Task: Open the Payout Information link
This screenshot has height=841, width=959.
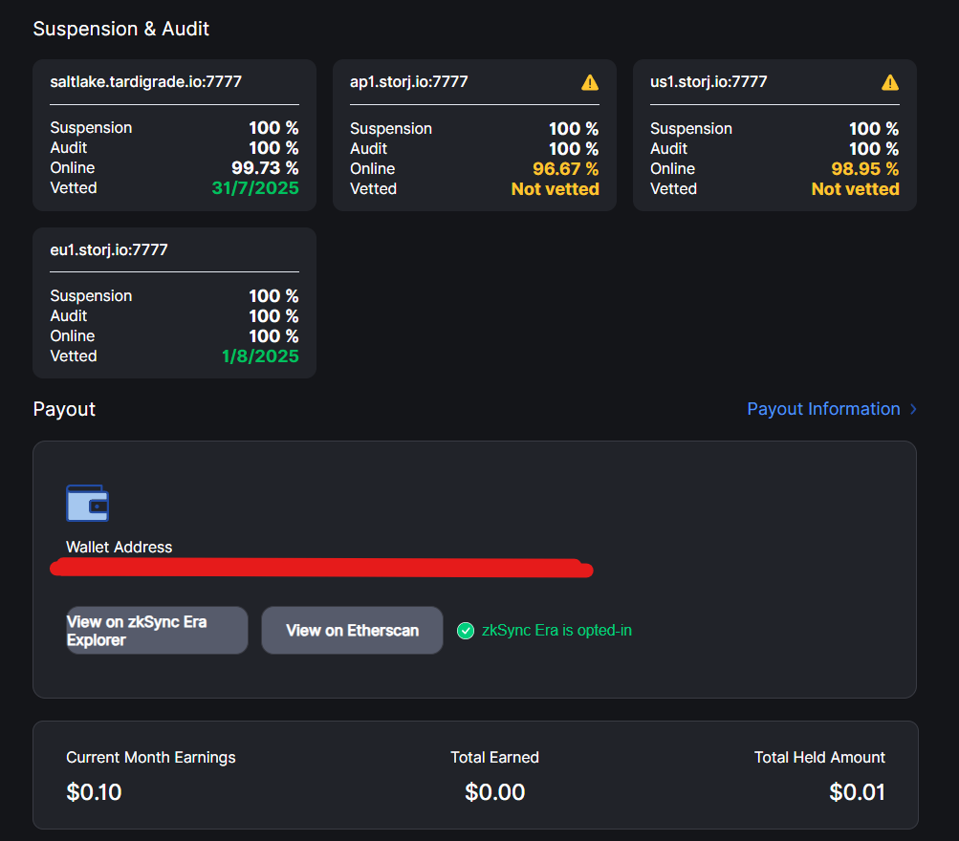Action: [x=823, y=409]
